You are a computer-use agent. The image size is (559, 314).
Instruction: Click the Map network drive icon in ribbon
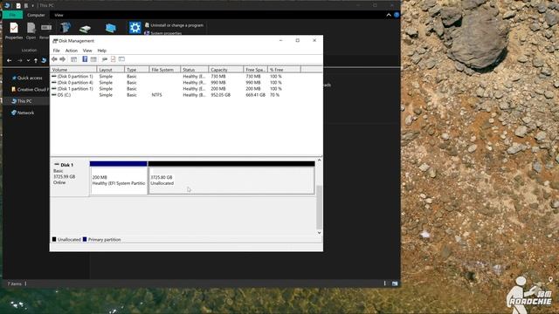[x=85, y=29]
